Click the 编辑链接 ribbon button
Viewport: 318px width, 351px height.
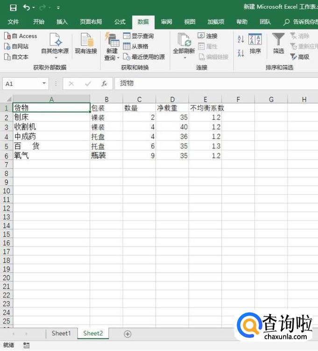(x=213, y=57)
